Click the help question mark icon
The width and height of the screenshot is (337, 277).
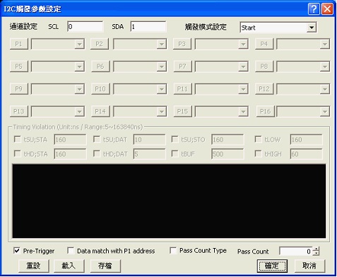click(314, 9)
